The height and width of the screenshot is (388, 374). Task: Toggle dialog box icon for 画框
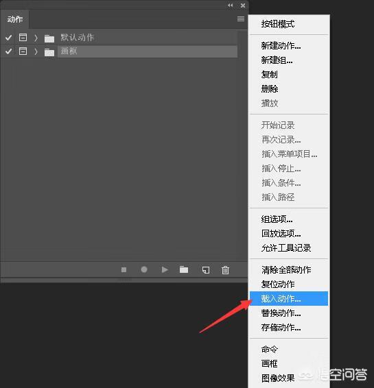[23, 51]
